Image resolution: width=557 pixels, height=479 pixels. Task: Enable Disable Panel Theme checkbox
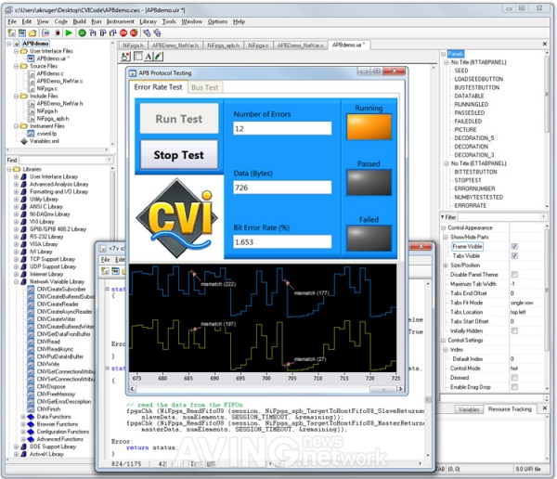514,275
